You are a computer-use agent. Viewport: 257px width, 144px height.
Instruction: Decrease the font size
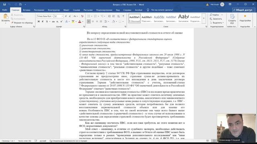point(70,16)
